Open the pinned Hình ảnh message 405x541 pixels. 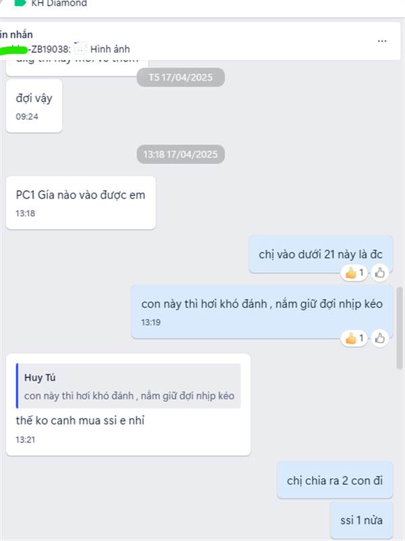pyautogui.click(x=110, y=49)
